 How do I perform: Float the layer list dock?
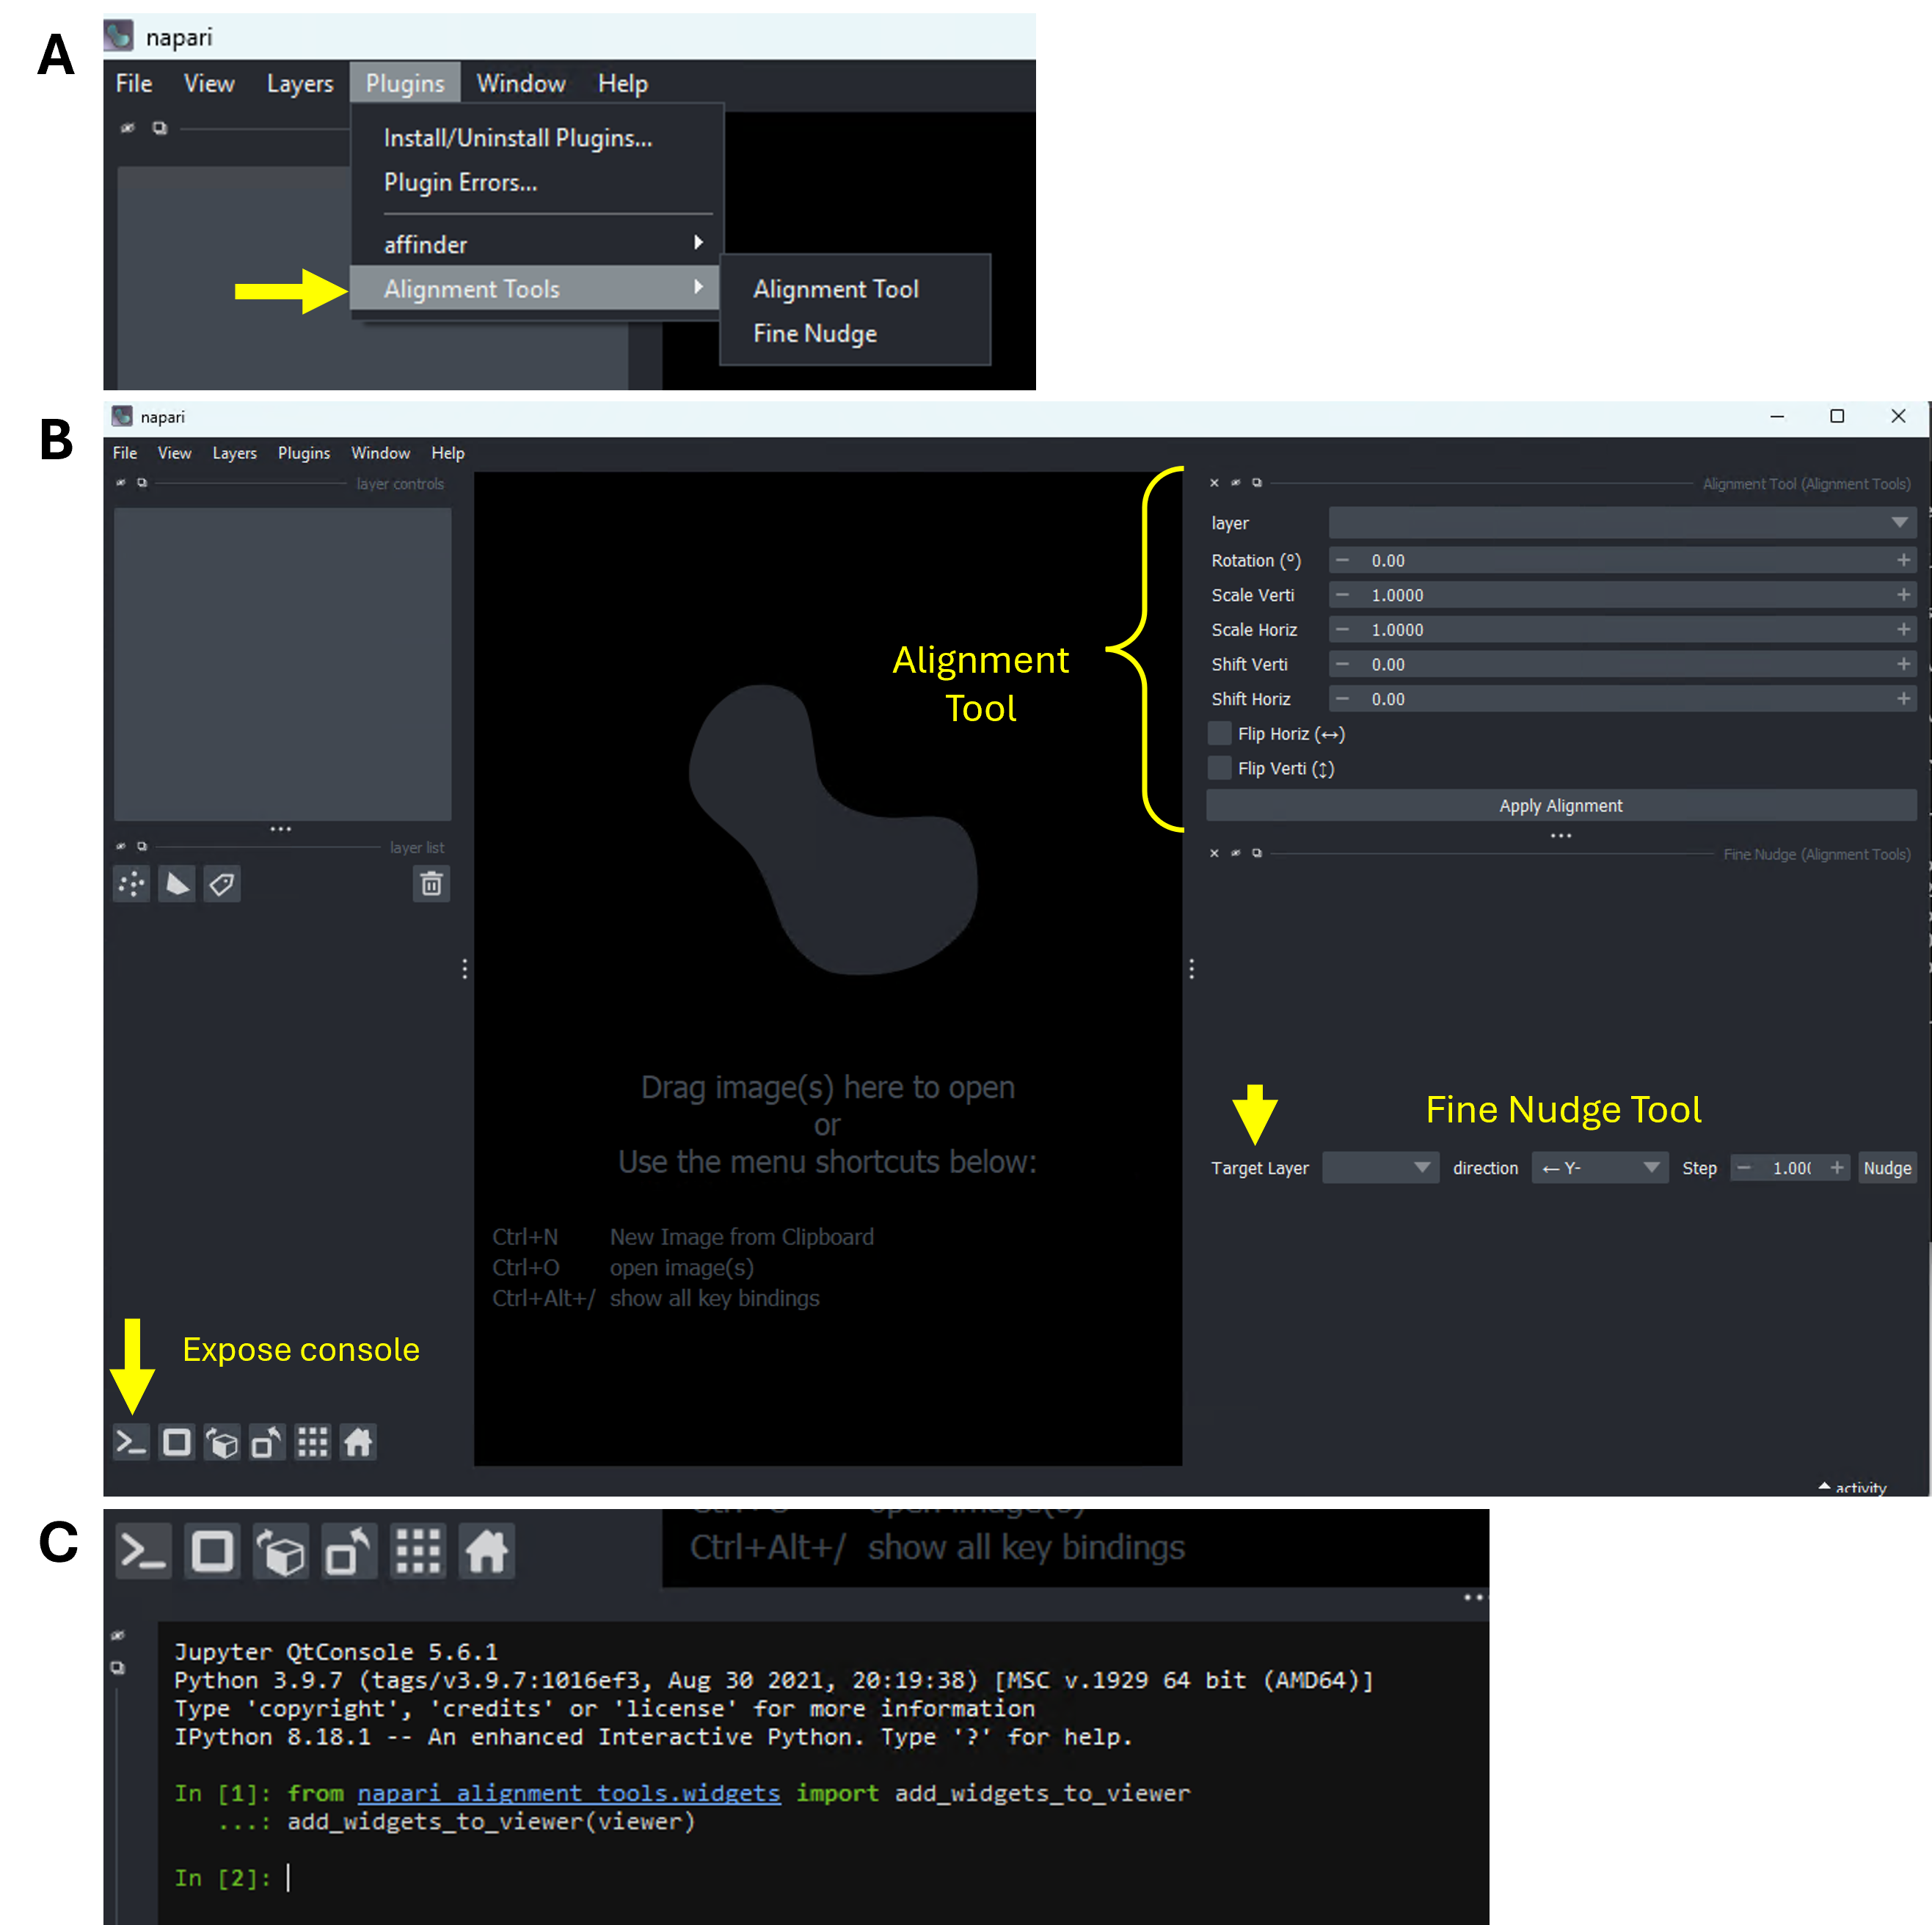[142, 846]
